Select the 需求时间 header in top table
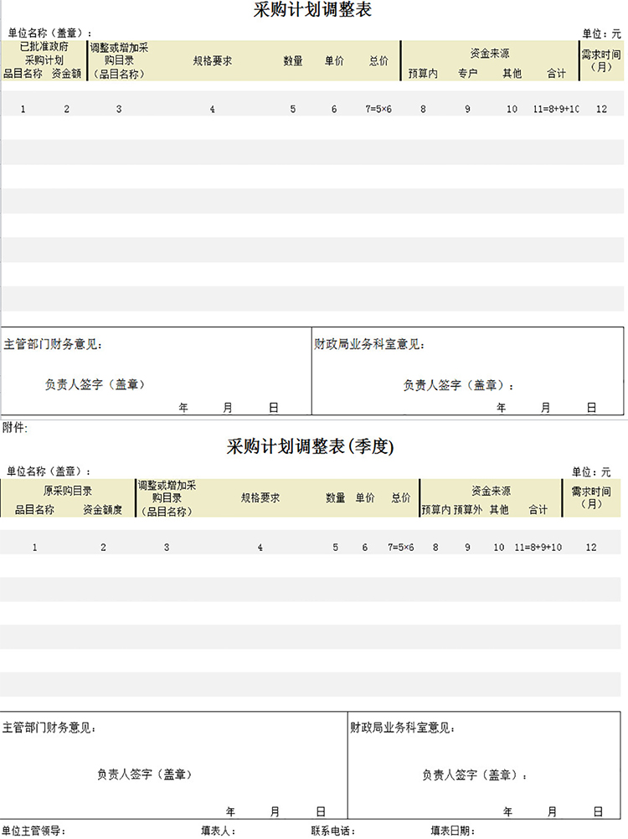 (x=601, y=60)
